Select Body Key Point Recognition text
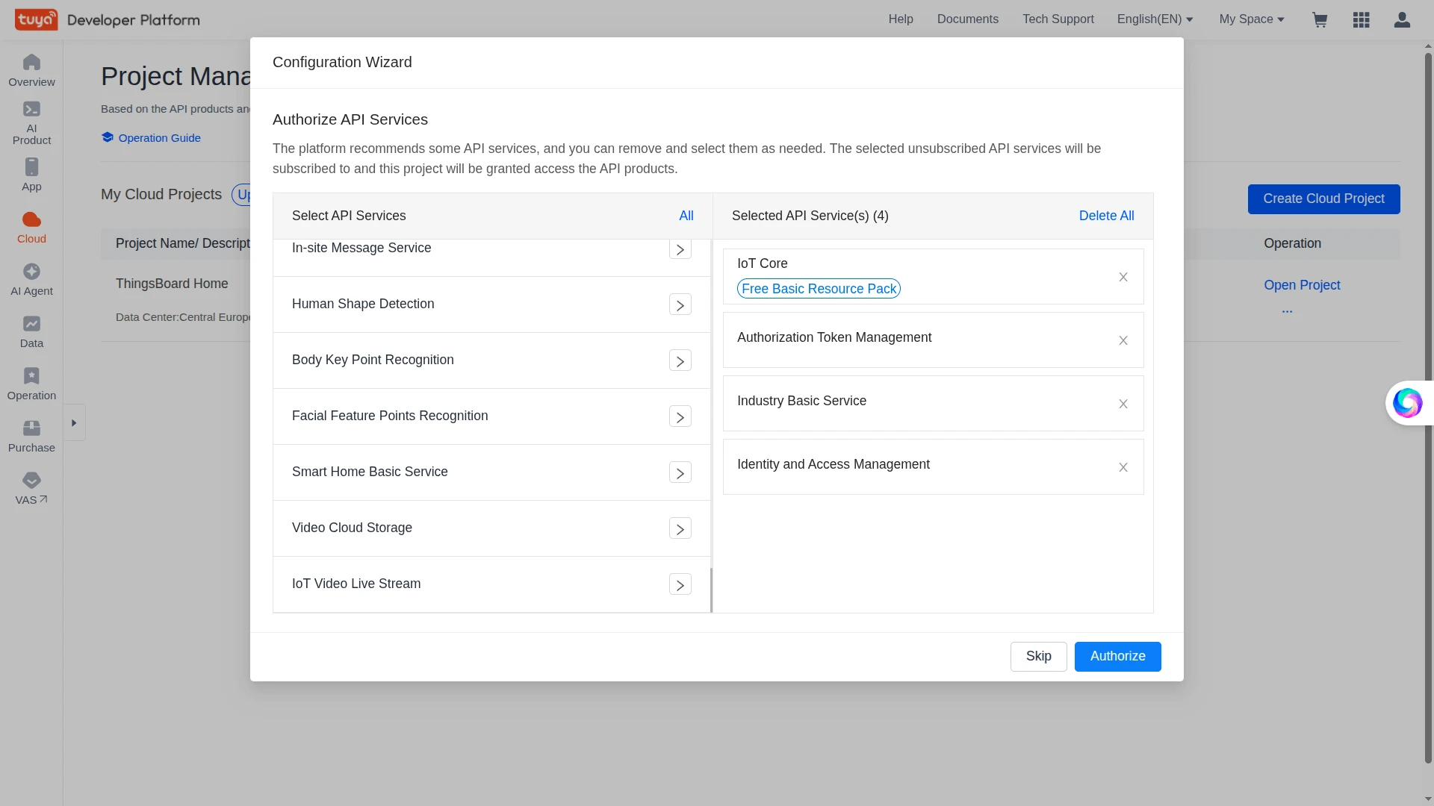The width and height of the screenshot is (1434, 806). [x=373, y=360]
